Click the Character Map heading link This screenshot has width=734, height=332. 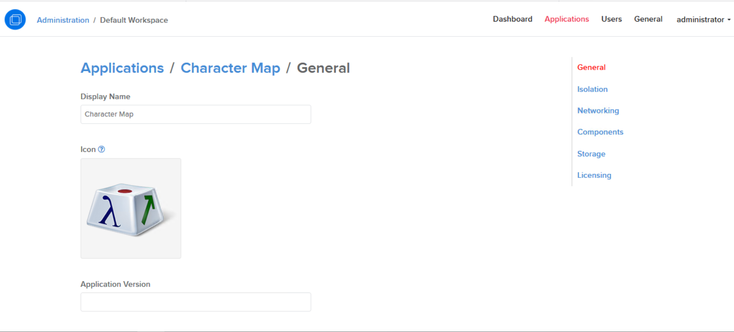coord(230,68)
